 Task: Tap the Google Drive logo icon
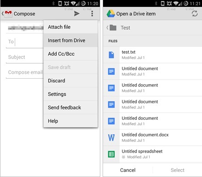pos(111,14)
